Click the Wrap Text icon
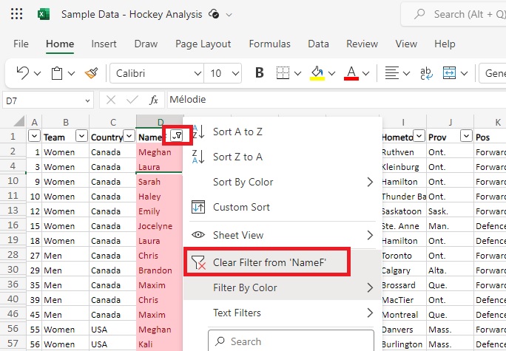 (x=426, y=73)
